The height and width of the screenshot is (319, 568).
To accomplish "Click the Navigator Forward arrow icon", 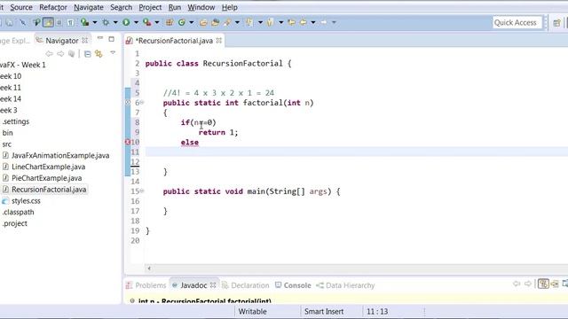I will click(60, 54).
